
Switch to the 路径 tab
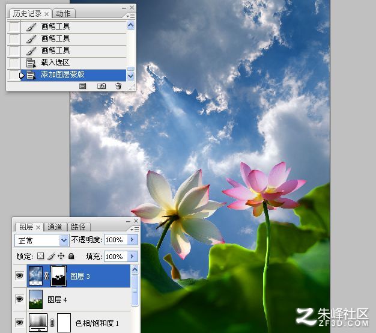(78, 227)
